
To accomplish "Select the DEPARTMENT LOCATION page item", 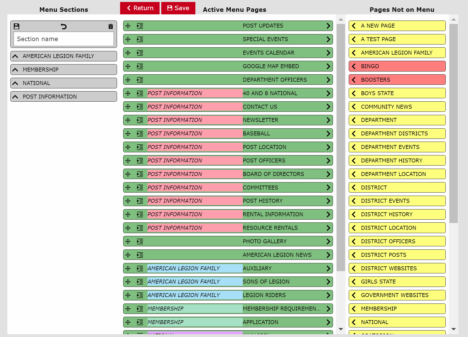I will tap(397, 174).
